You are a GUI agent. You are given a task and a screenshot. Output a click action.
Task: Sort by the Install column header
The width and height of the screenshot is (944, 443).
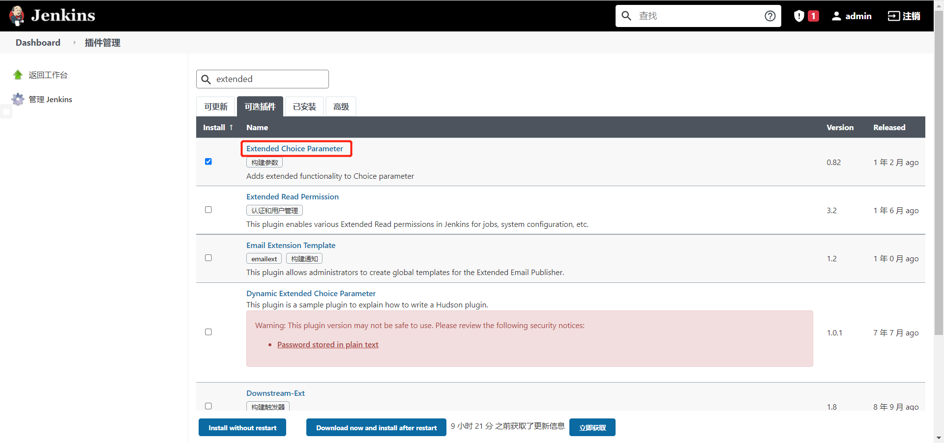[x=218, y=127]
